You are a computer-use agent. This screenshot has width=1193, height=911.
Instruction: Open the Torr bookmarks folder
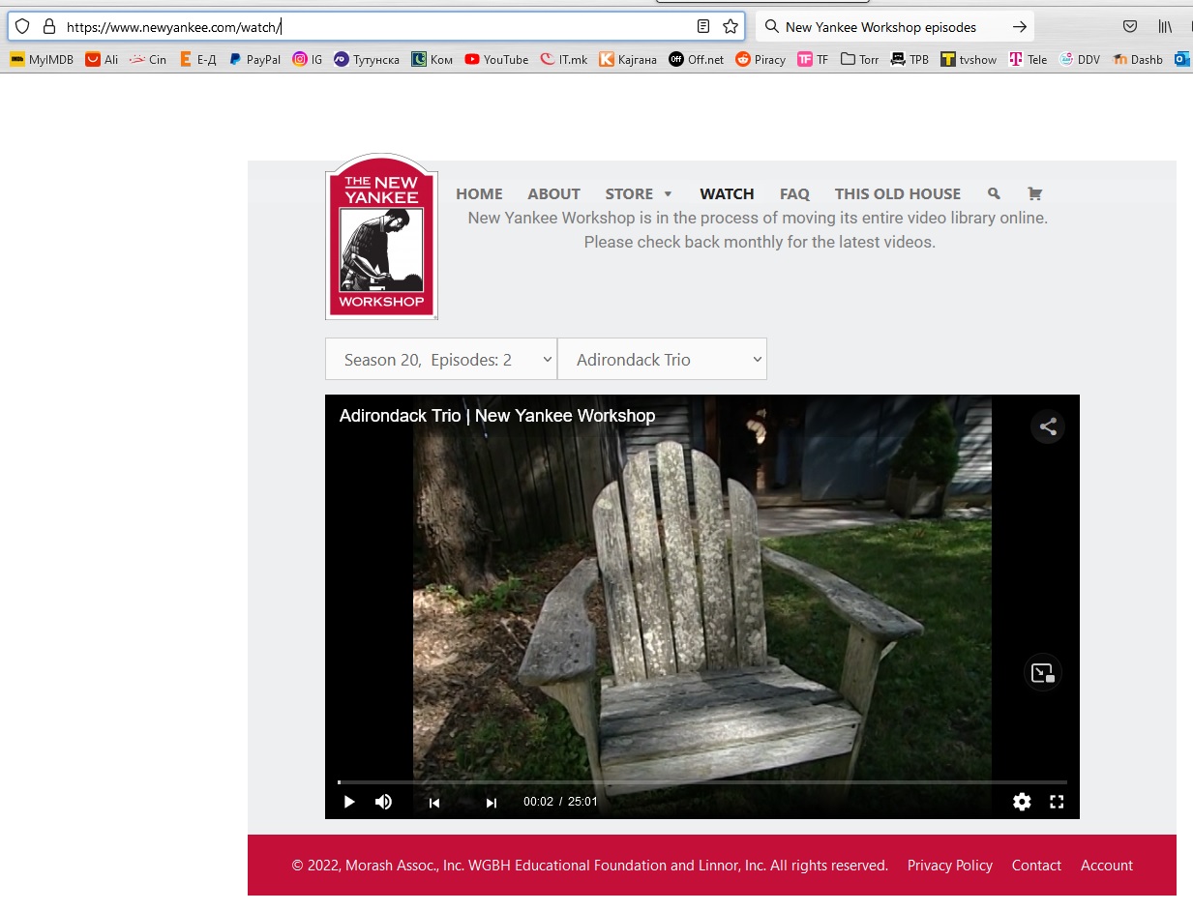coord(860,59)
